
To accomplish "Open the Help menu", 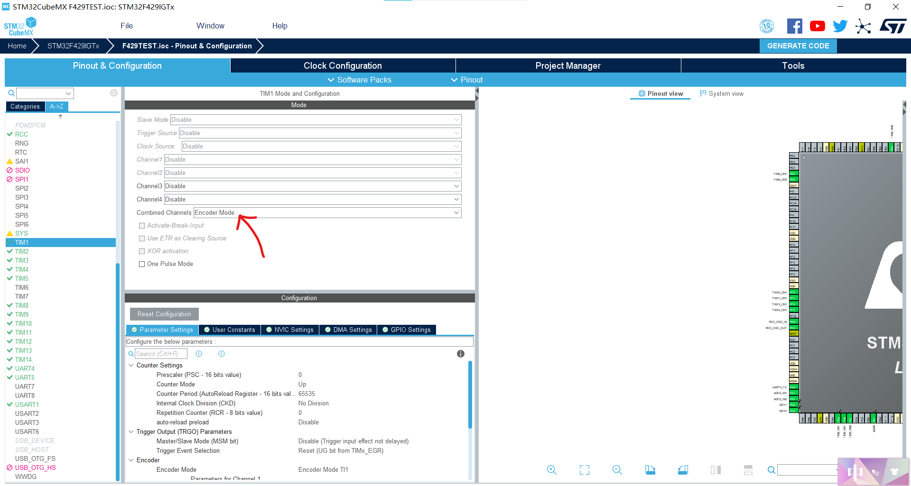I will pos(279,26).
